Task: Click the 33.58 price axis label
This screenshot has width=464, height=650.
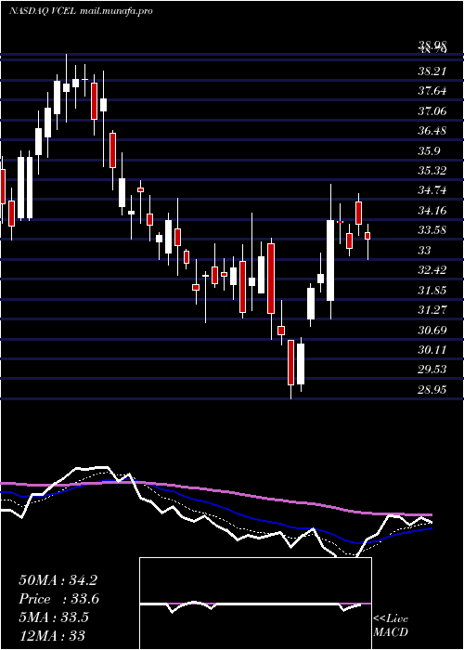Action: tap(432, 230)
